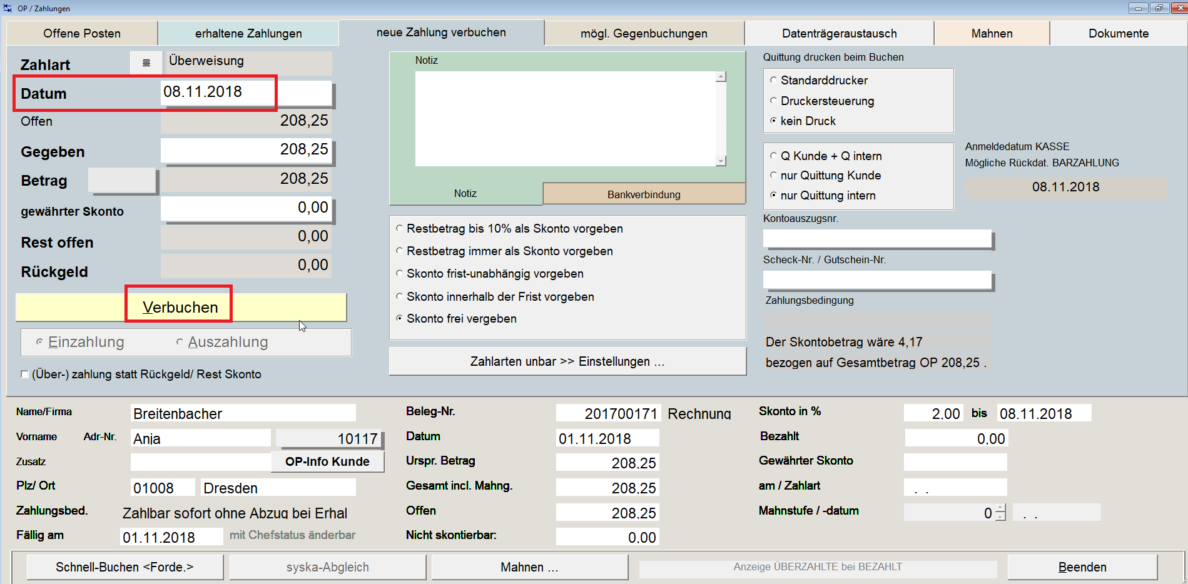Switch to the Dokumente tab
Screen dimensions: 1188x584
tap(1119, 33)
